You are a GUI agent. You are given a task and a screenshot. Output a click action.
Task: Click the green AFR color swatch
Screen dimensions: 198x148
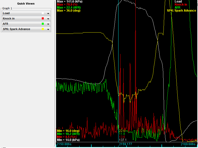pos(43,24)
